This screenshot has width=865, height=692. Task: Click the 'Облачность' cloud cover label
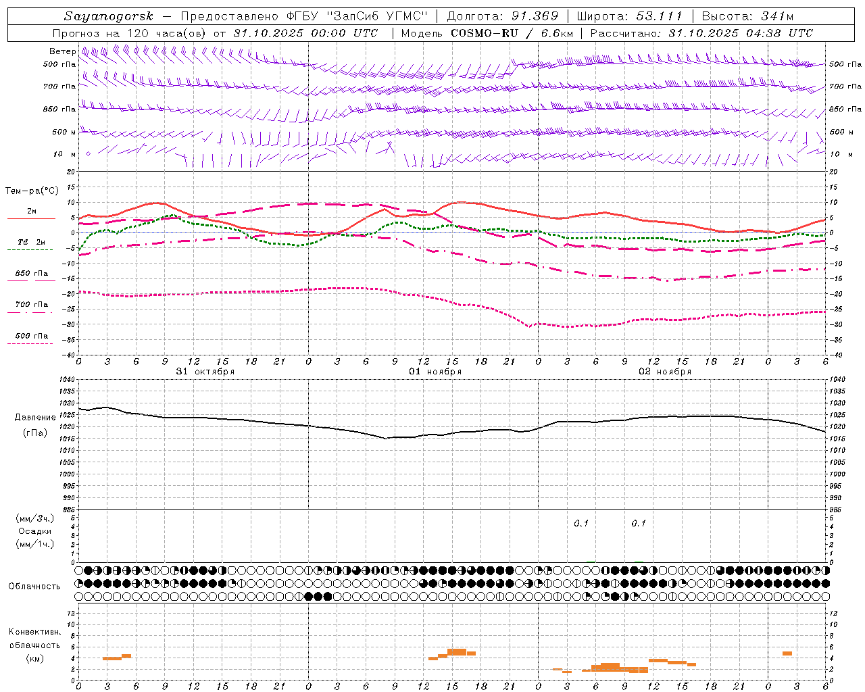pos(34,587)
